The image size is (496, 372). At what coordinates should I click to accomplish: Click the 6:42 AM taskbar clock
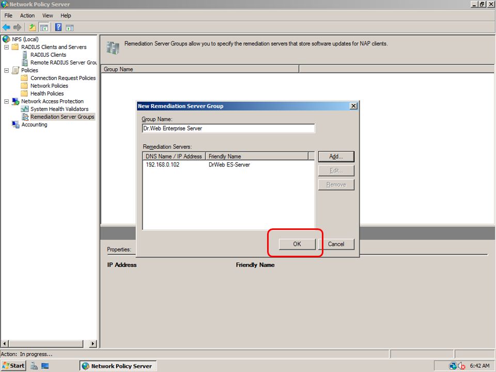(479, 366)
